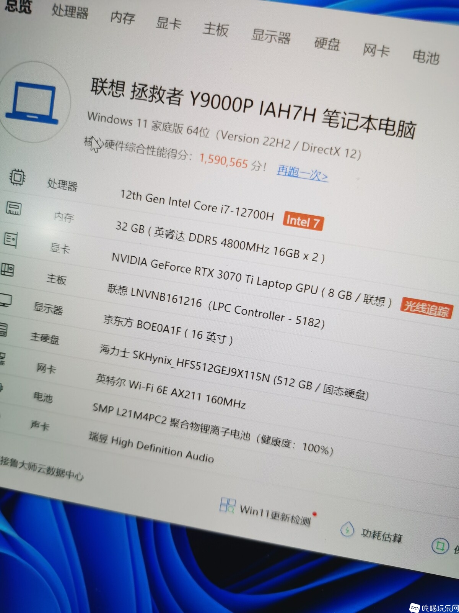Select the 声卡 row label

point(40,425)
